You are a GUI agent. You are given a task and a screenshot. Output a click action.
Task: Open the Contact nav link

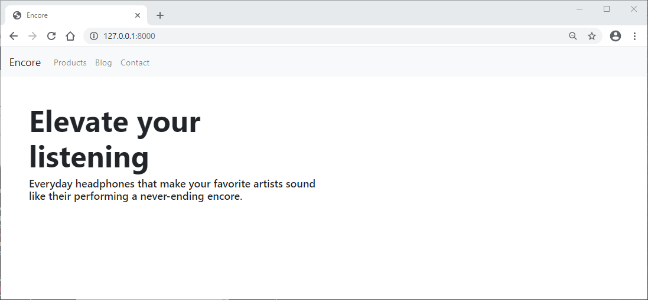[x=135, y=62]
